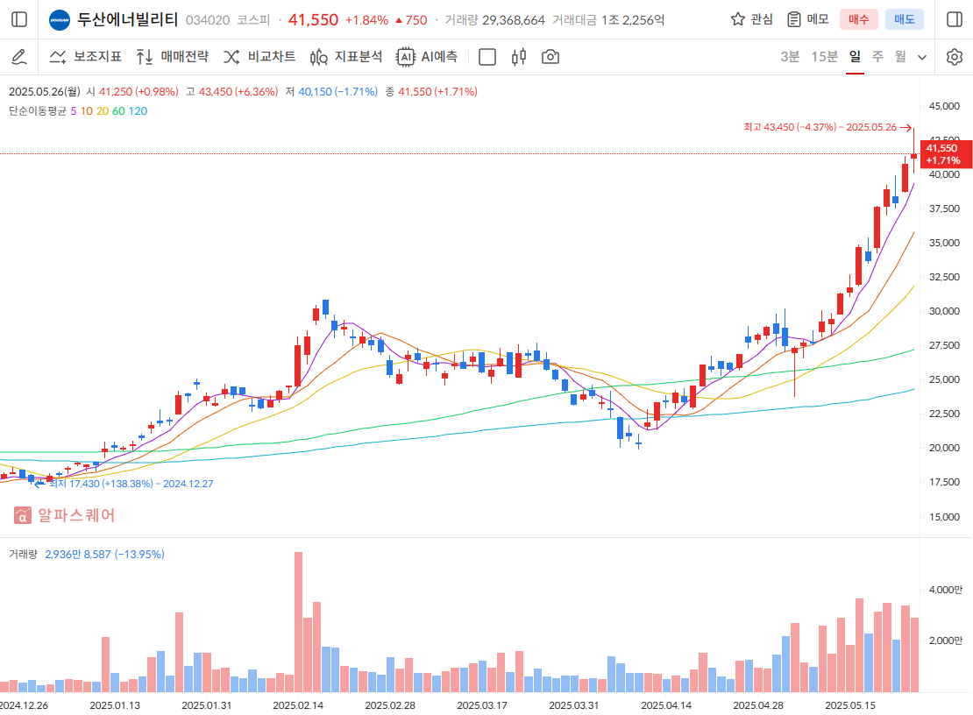Click the tallest volume bar in February

(299, 622)
